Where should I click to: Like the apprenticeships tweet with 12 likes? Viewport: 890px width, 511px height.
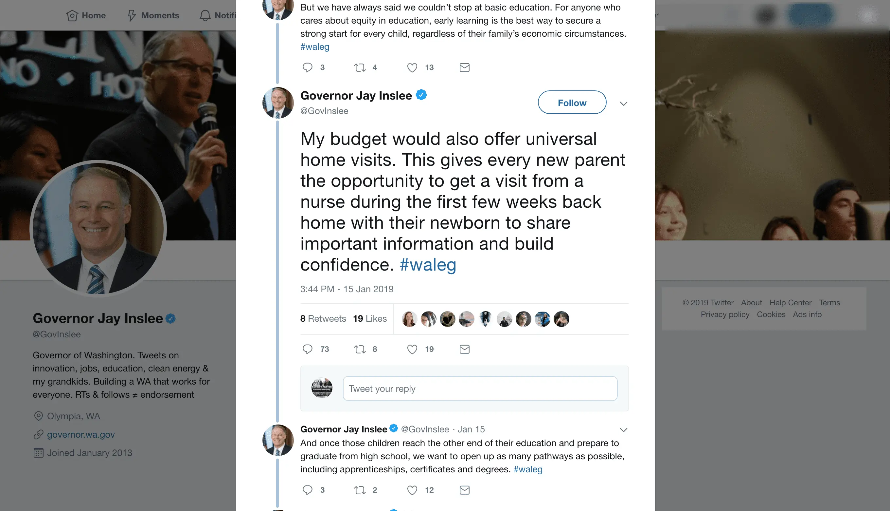(x=412, y=490)
